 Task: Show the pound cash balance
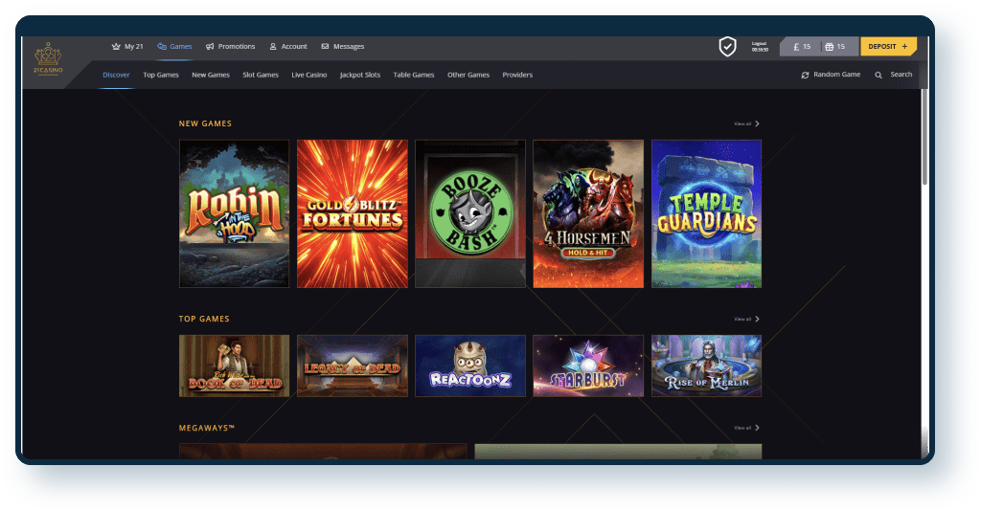[x=802, y=46]
